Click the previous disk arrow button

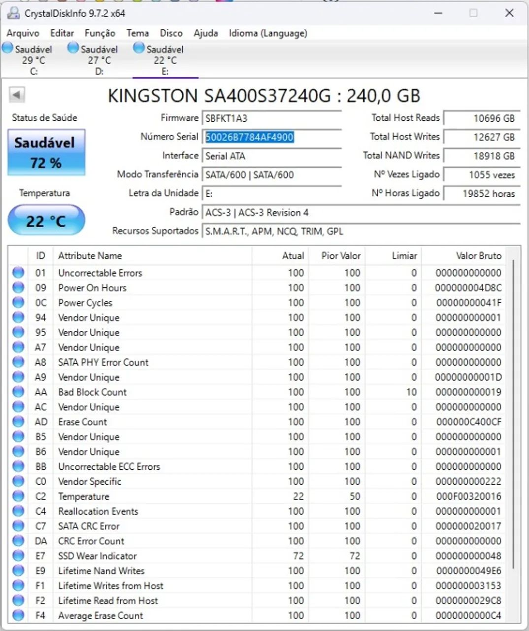tap(17, 95)
